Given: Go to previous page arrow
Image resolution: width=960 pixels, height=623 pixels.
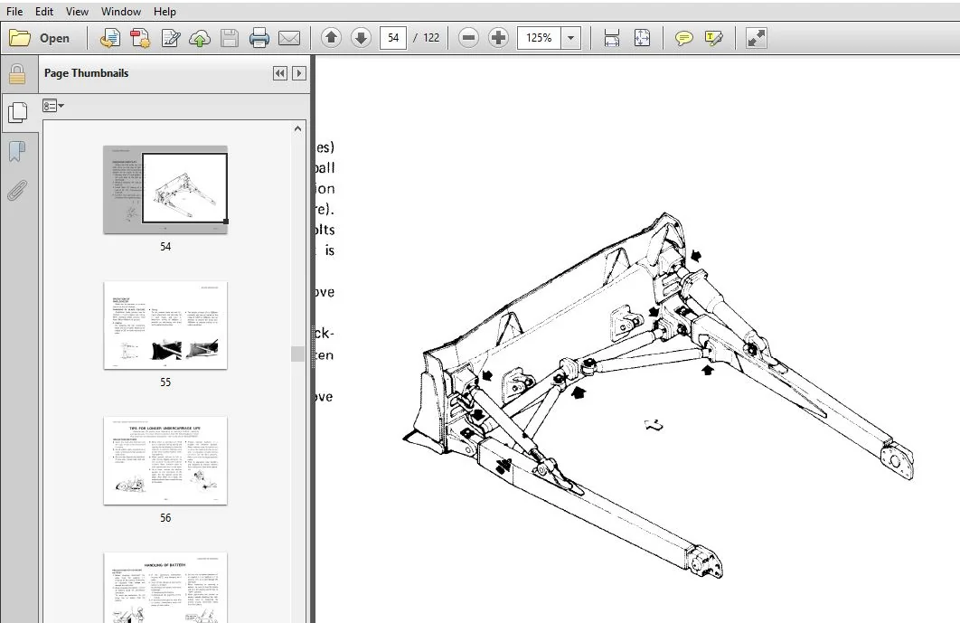Looking at the screenshot, I should [331, 38].
